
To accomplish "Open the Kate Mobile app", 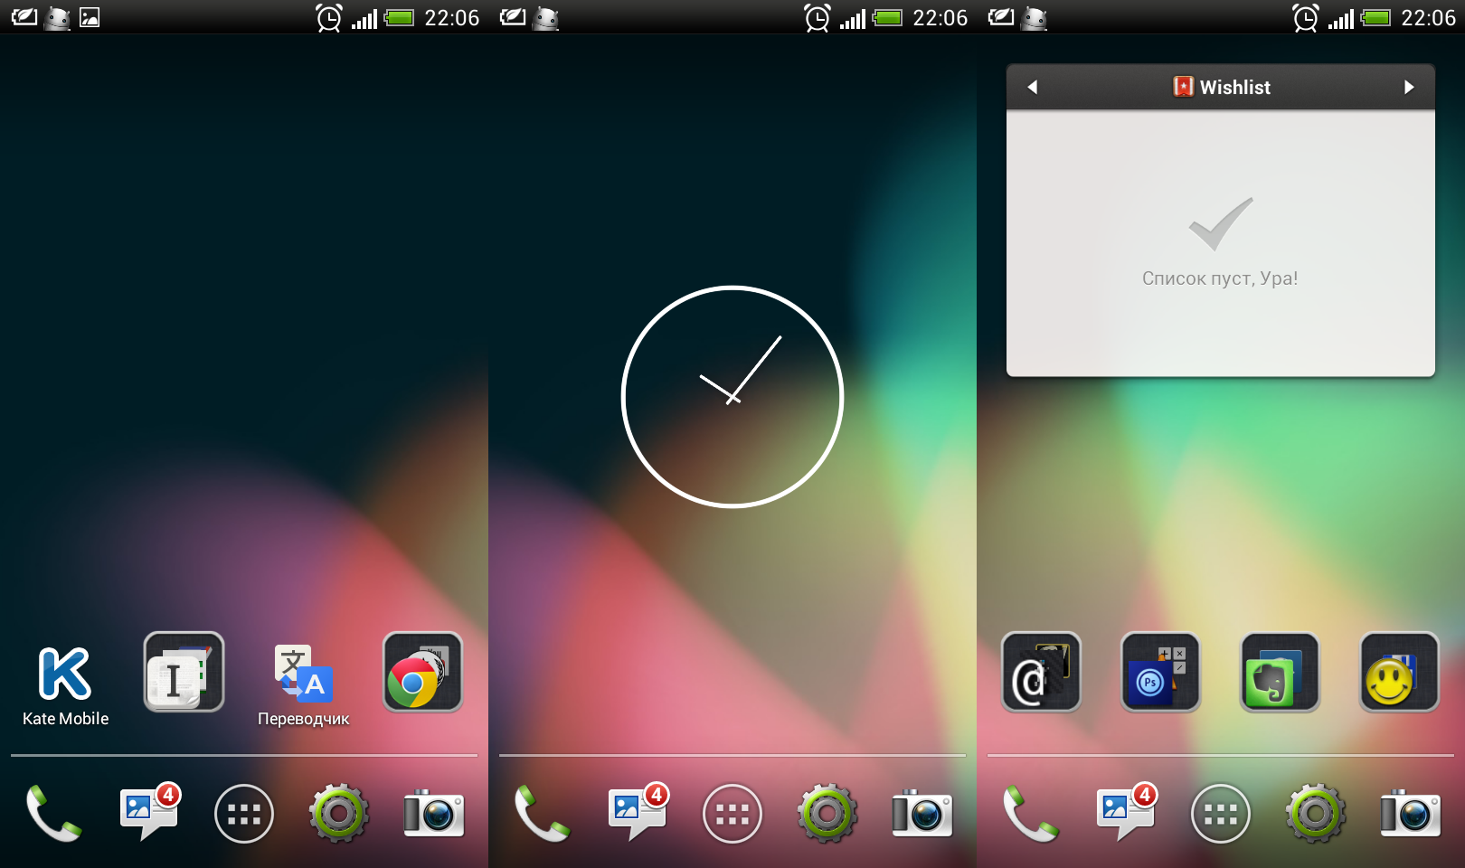I will pyautogui.click(x=65, y=685).
